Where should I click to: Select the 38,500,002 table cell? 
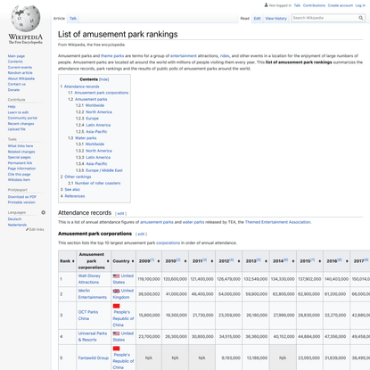click(149, 294)
